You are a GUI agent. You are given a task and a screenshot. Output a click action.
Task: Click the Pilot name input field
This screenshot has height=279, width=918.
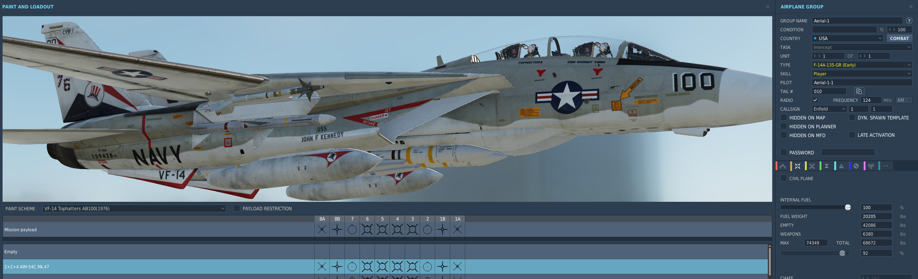point(862,82)
